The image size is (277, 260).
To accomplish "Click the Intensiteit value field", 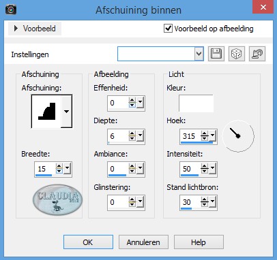I will click(190, 169).
